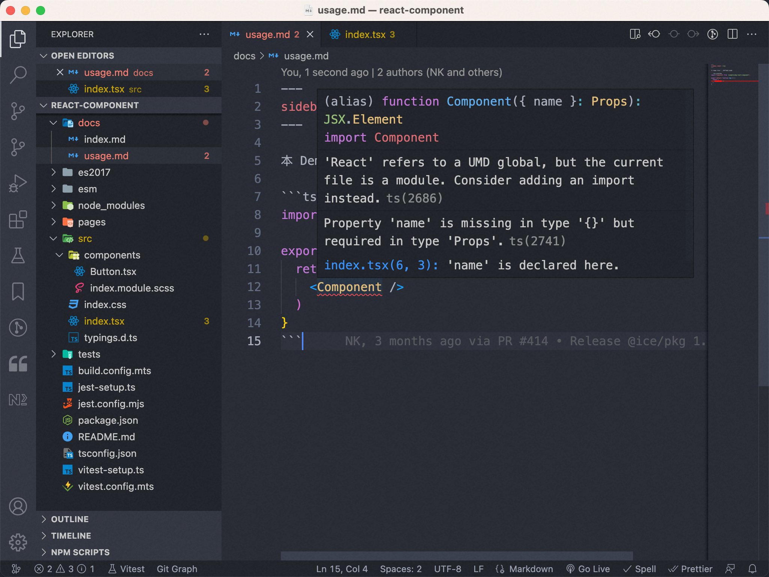Open notifications bell in status bar

752,569
